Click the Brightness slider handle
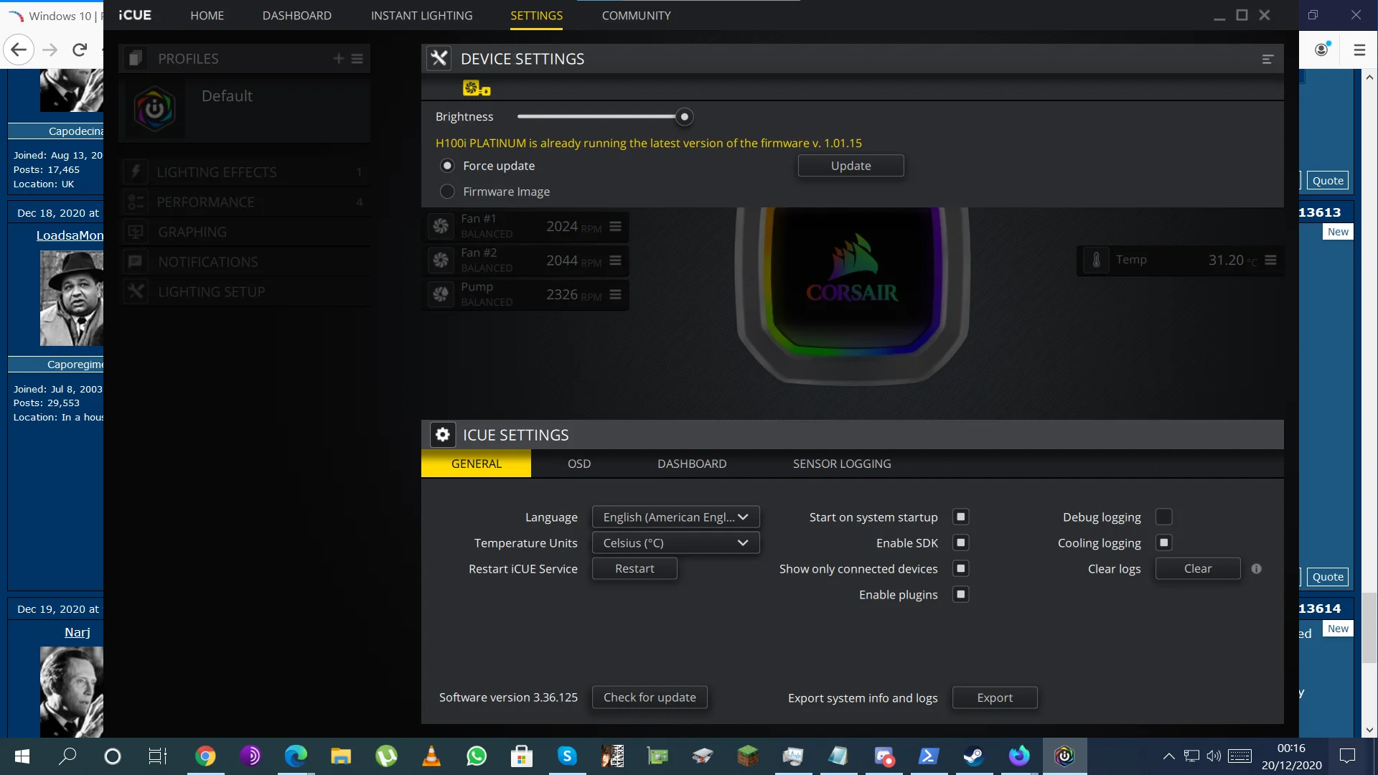1378x775 pixels. [685, 116]
